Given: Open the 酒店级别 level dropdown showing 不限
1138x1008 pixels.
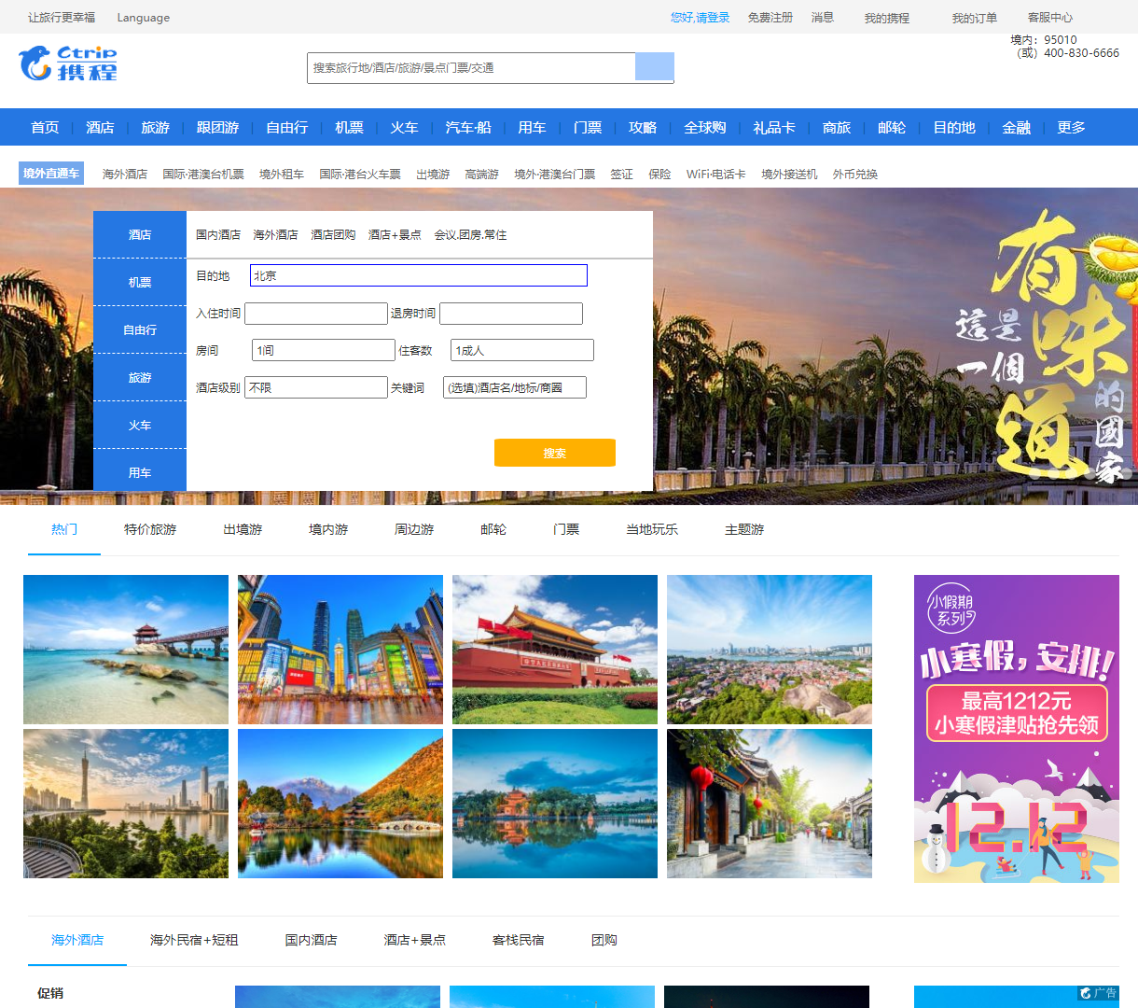Looking at the screenshot, I should coord(315,386).
